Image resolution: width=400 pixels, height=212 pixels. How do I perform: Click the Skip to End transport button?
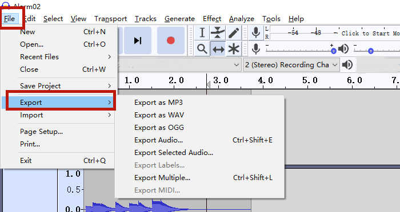click(138, 40)
